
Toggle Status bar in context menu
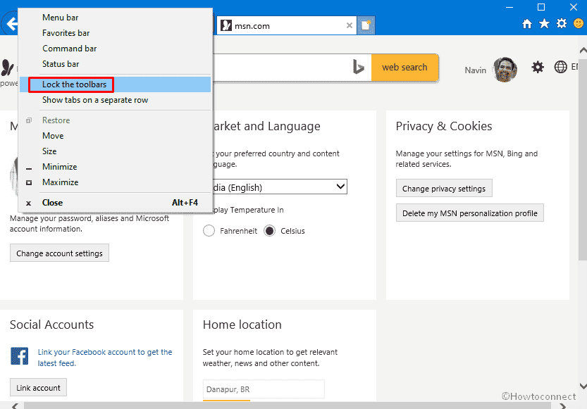(115, 64)
